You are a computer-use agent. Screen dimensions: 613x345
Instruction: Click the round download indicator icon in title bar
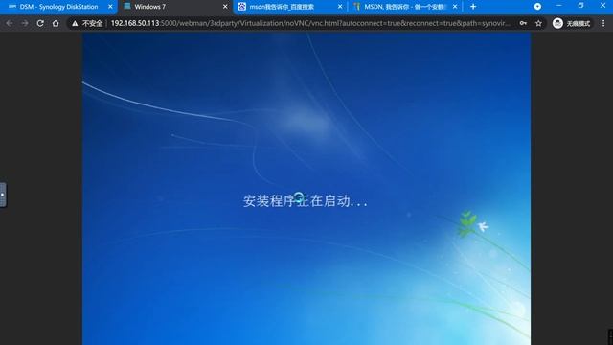537,7
